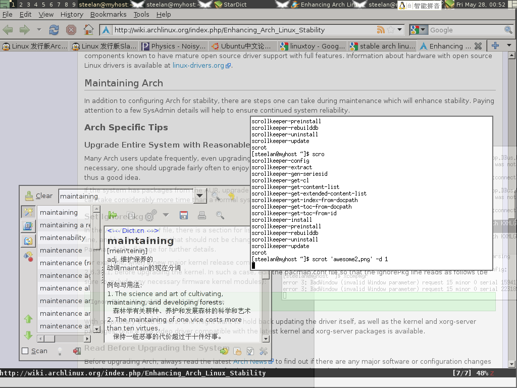Viewport: 517px width, 388px height.
Task: Open StarDict sidebar shapes/appendix icon
Action: [28, 256]
